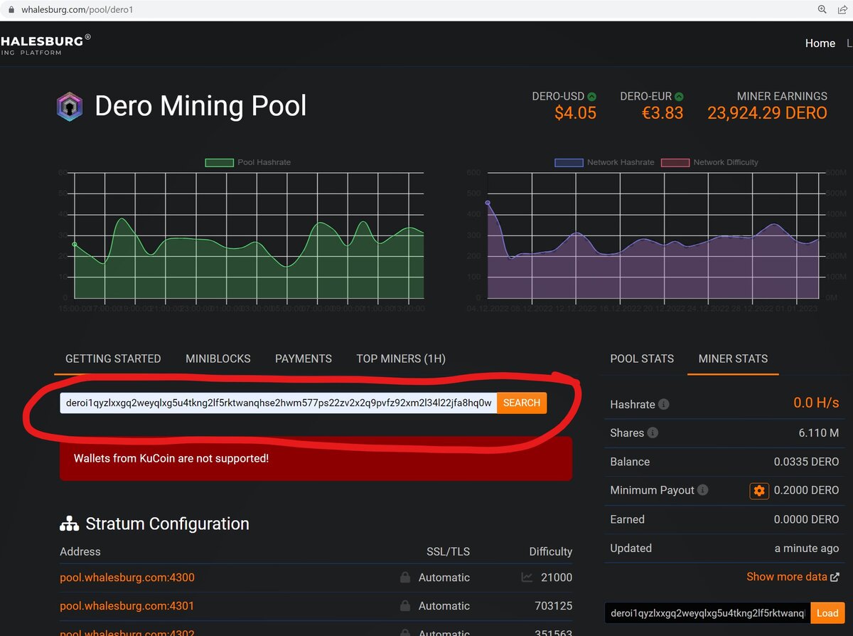Viewport: 853px width, 636px height.
Task: Click the DERO-EUR green arrow icon
Action: pos(679,96)
